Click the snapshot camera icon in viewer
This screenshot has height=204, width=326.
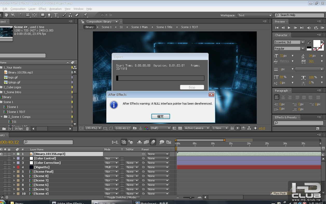click(x=135, y=128)
